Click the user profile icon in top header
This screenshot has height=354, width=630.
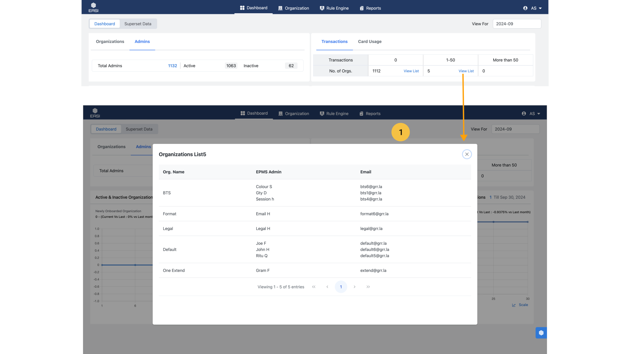point(525,8)
